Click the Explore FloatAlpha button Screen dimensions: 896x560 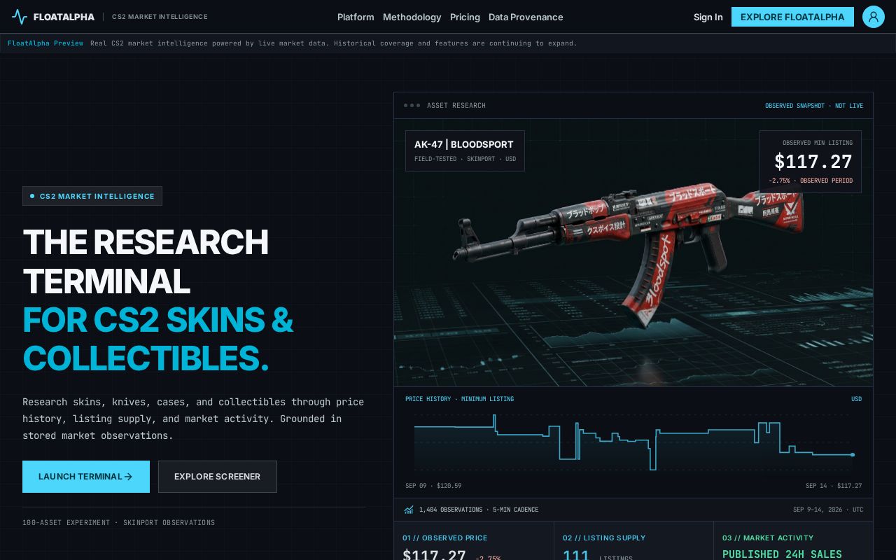tap(792, 17)
